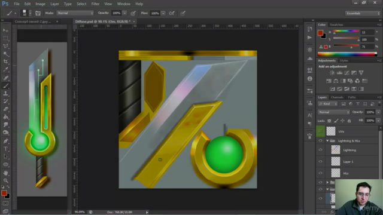Add a Brightness/Contrast adjustment
383x215 pixels.
[x=332, y=73]
